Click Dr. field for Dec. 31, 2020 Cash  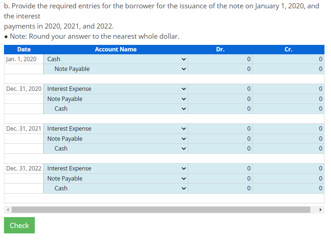click(220, 109)
